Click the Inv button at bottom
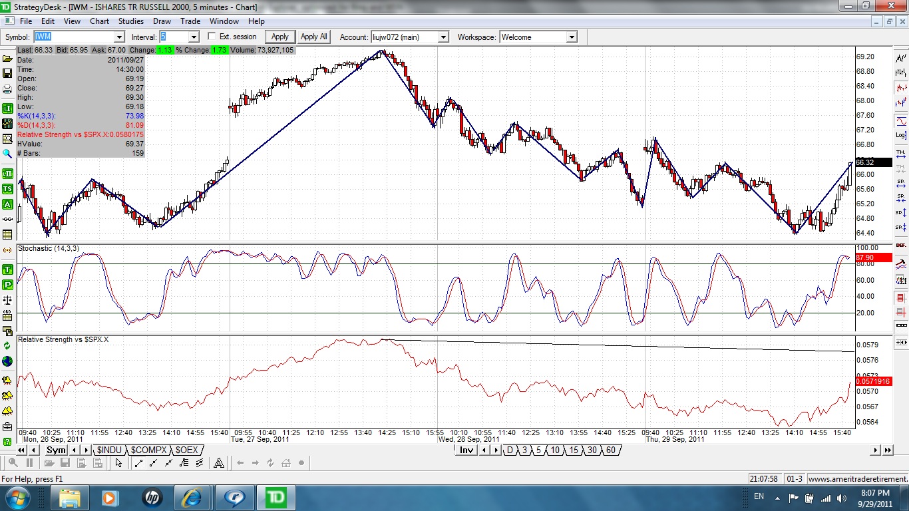The image size is (909, 511). [x=466, y=450]
